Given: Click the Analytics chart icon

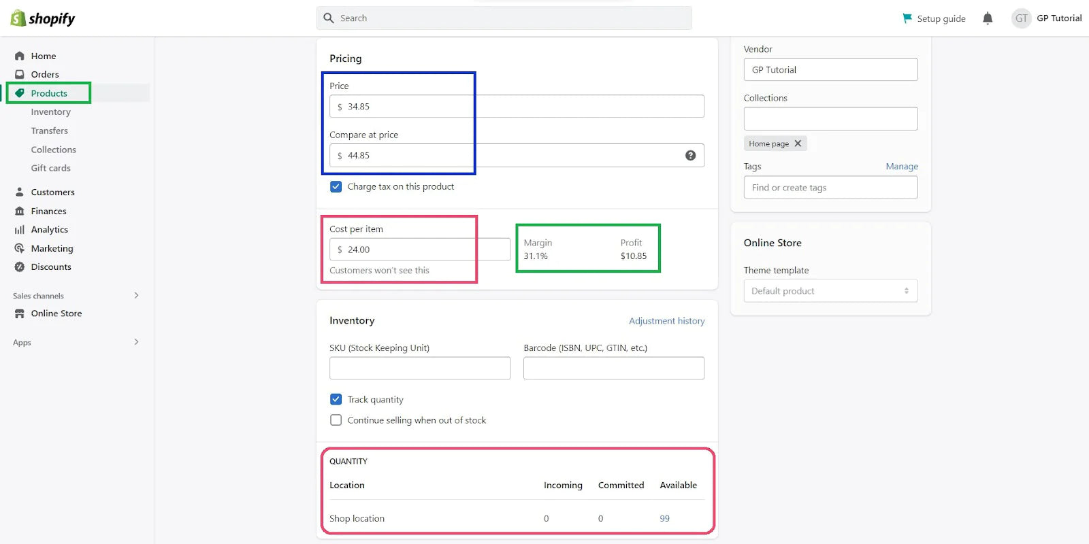Looking at the screenshot, I should click(x=20, y=230).
